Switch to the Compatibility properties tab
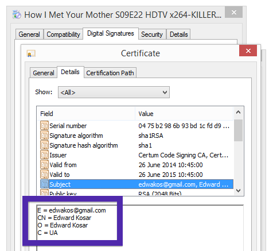The width and height of the screenshot is (269, 251). [x=63, y=34]
